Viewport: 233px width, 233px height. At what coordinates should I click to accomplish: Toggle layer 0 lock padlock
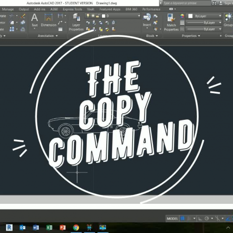click(98, 16)
